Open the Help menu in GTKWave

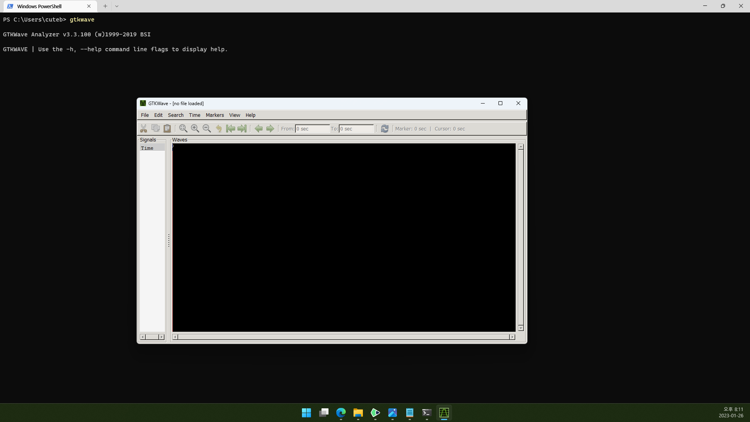(250, 115)
